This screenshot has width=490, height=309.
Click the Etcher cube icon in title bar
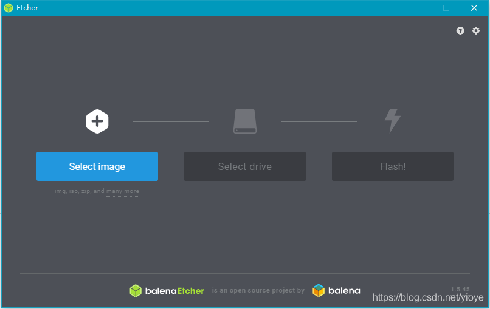tap(9, 8)
